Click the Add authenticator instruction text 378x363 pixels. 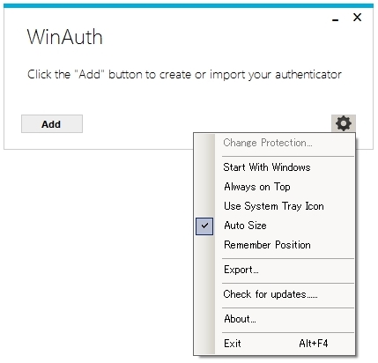pos(184,74)
